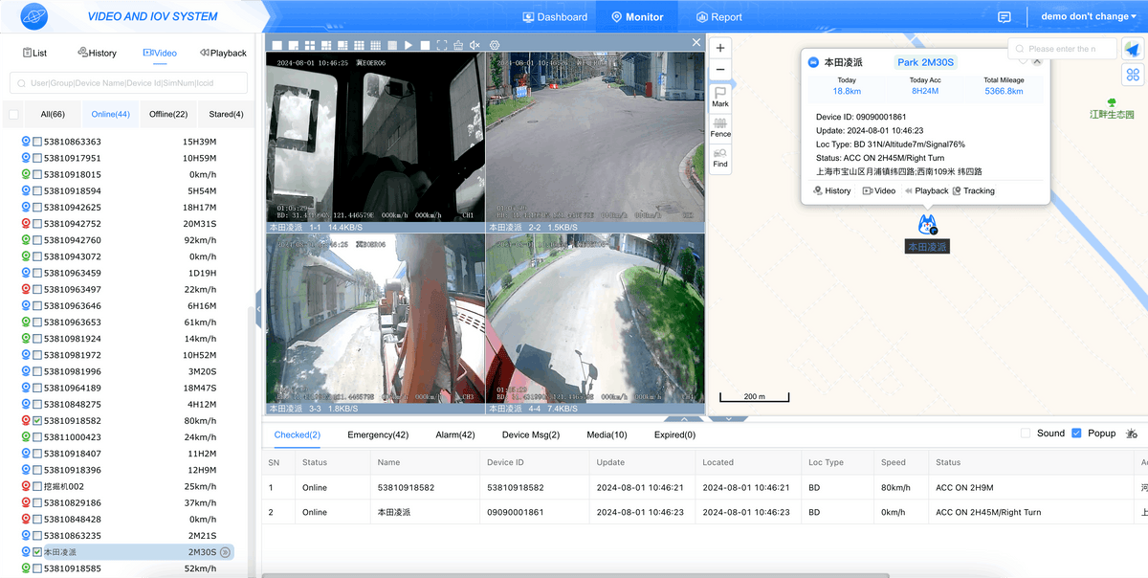Open the Fence map tool
The image size is (1148, 578).
click(x=720, y=127)
